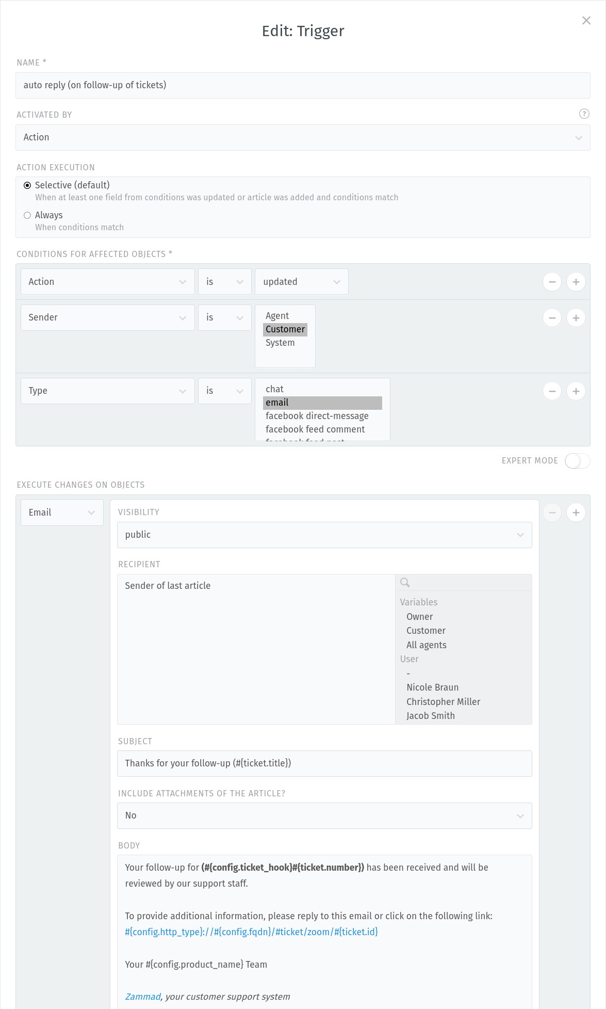Screen dimensions: 606x1009
Task: Click the Name input field
Action: coord(303,85)
